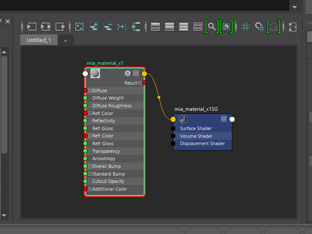Click mia_material_x1SG orange input port

[173, 119]
